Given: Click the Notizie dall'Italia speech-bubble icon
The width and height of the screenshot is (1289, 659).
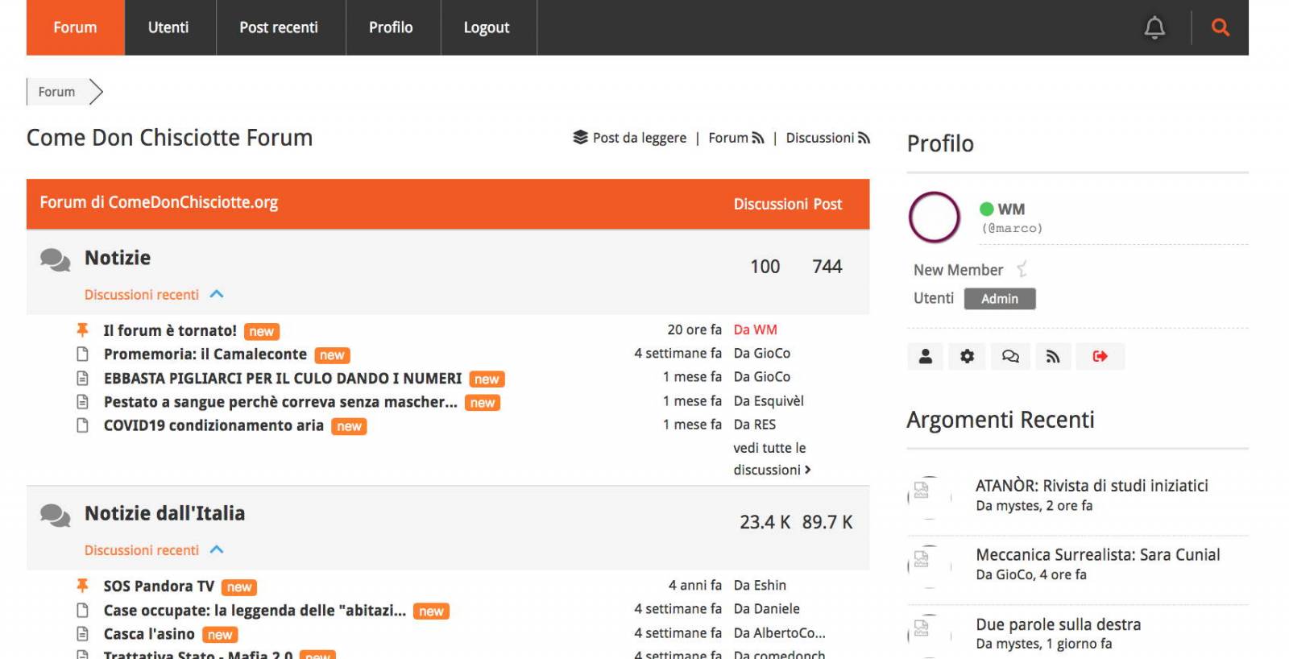Looking at the screenshot, I should click(56, 515).
